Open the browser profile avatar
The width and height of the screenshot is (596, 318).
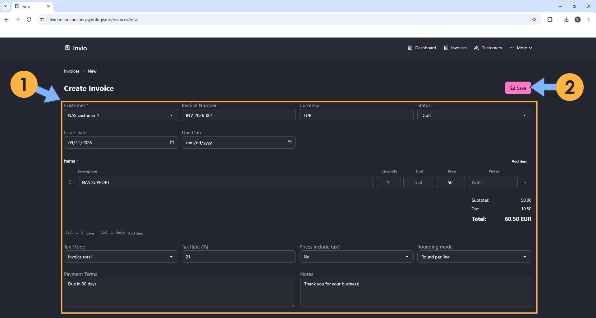tap(578, 20)
